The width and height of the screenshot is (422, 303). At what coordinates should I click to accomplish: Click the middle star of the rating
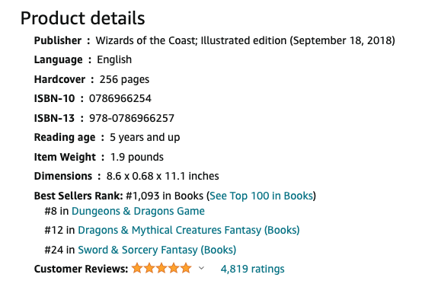[x=161, y=268]
